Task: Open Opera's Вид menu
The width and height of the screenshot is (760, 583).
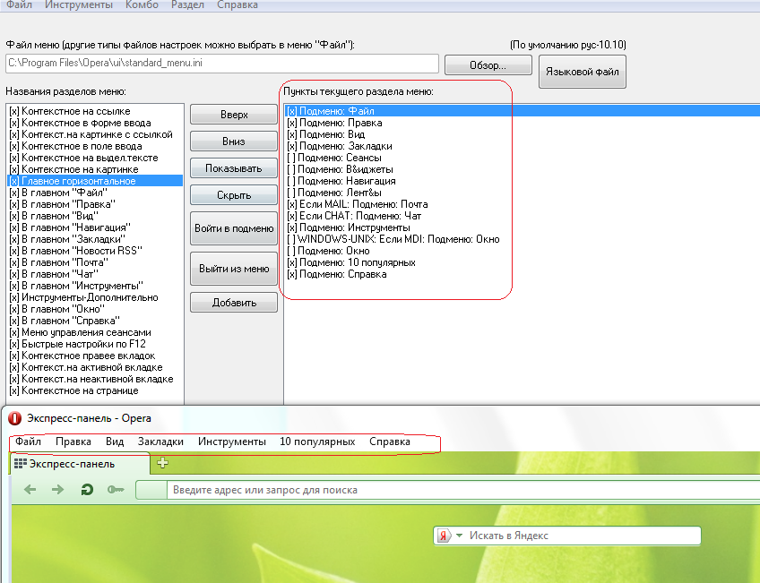Action: 115,442
